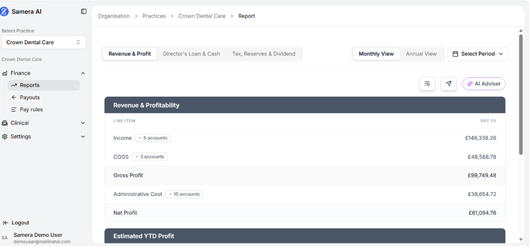530x246 pixels.
Task: Switch to Monthly View
Action: point(376,54)
